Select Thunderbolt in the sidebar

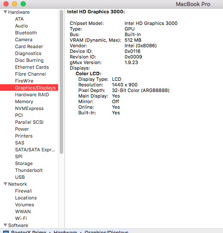pyautogui.click(x=29, y=170)
